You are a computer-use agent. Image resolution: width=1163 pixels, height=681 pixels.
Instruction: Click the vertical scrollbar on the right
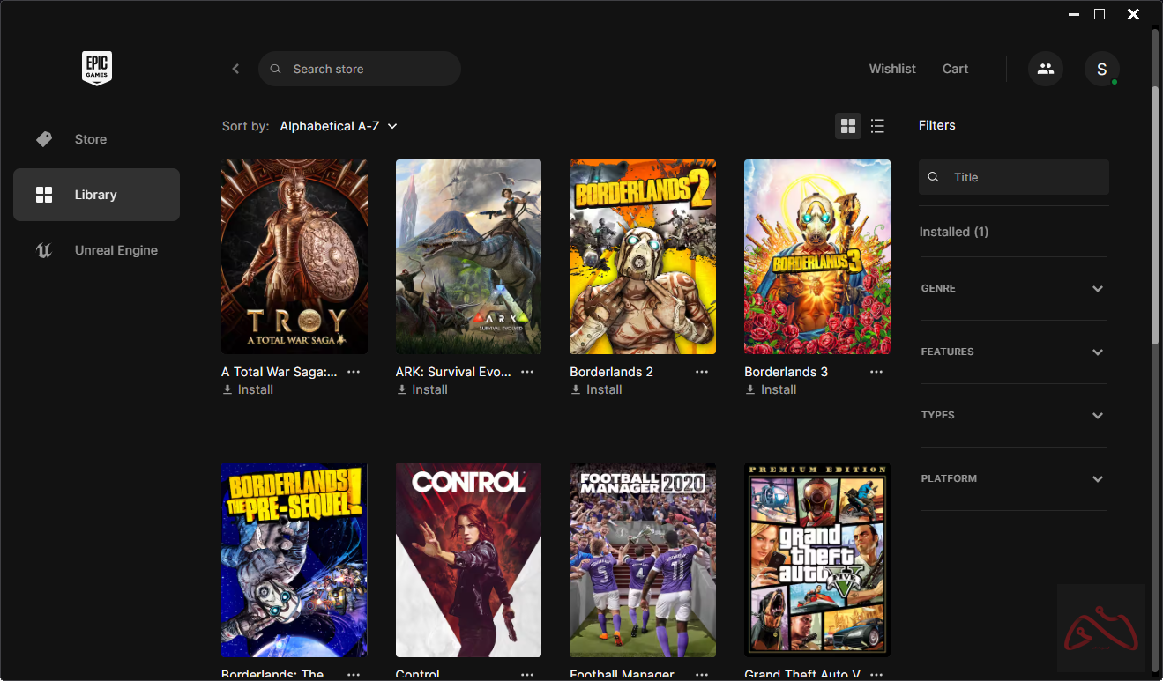[x=1155, y=211]
